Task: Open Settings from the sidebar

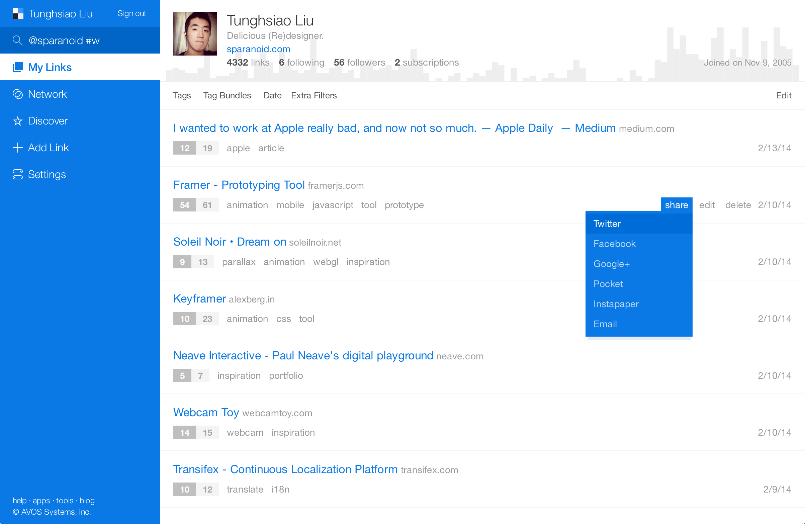Action: [x=80, y=174]
